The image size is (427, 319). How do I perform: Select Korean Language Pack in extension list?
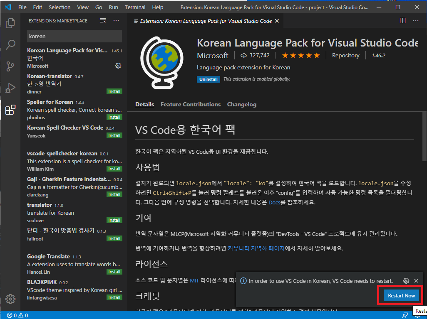coord(74,58)
